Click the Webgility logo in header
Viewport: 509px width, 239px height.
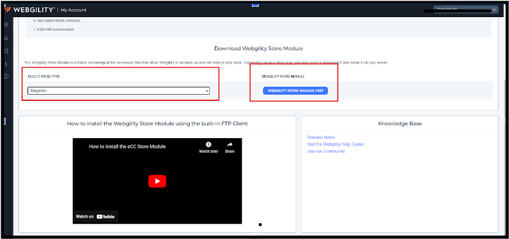[x=29, y=10]
